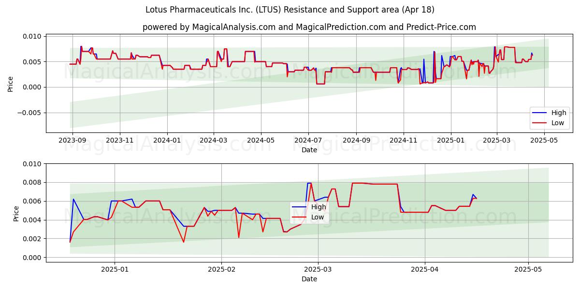Click the bottom chart's 'Date' axis label

pyautogui.click(x=309, y=279)
